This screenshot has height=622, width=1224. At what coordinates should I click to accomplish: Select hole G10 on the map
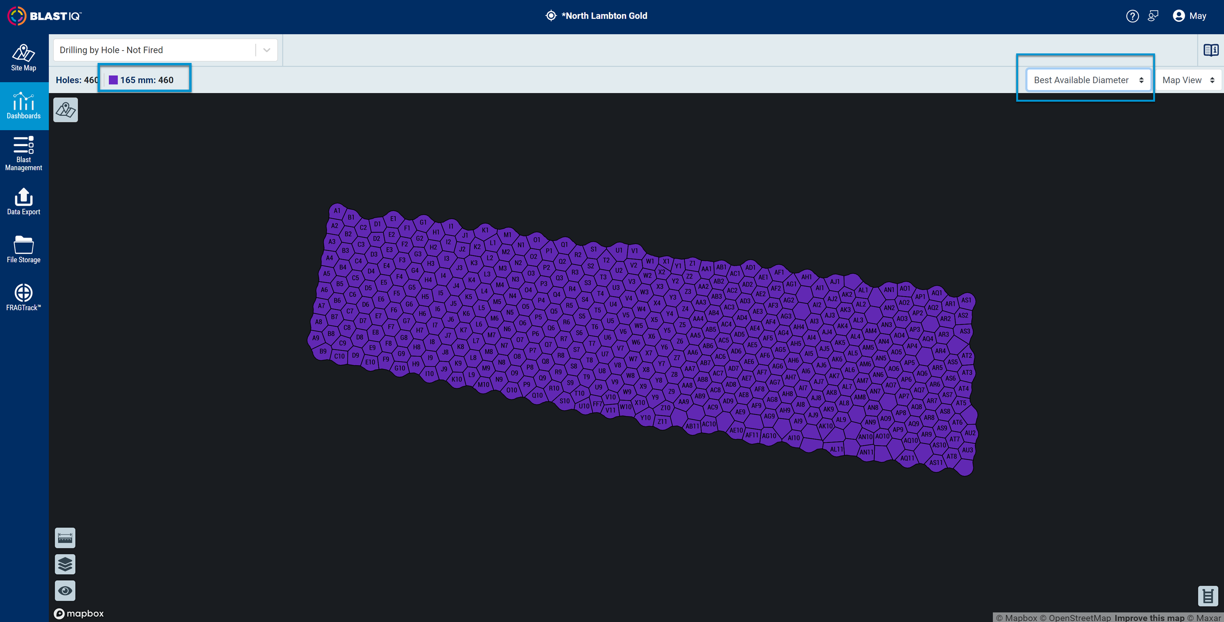400,368
